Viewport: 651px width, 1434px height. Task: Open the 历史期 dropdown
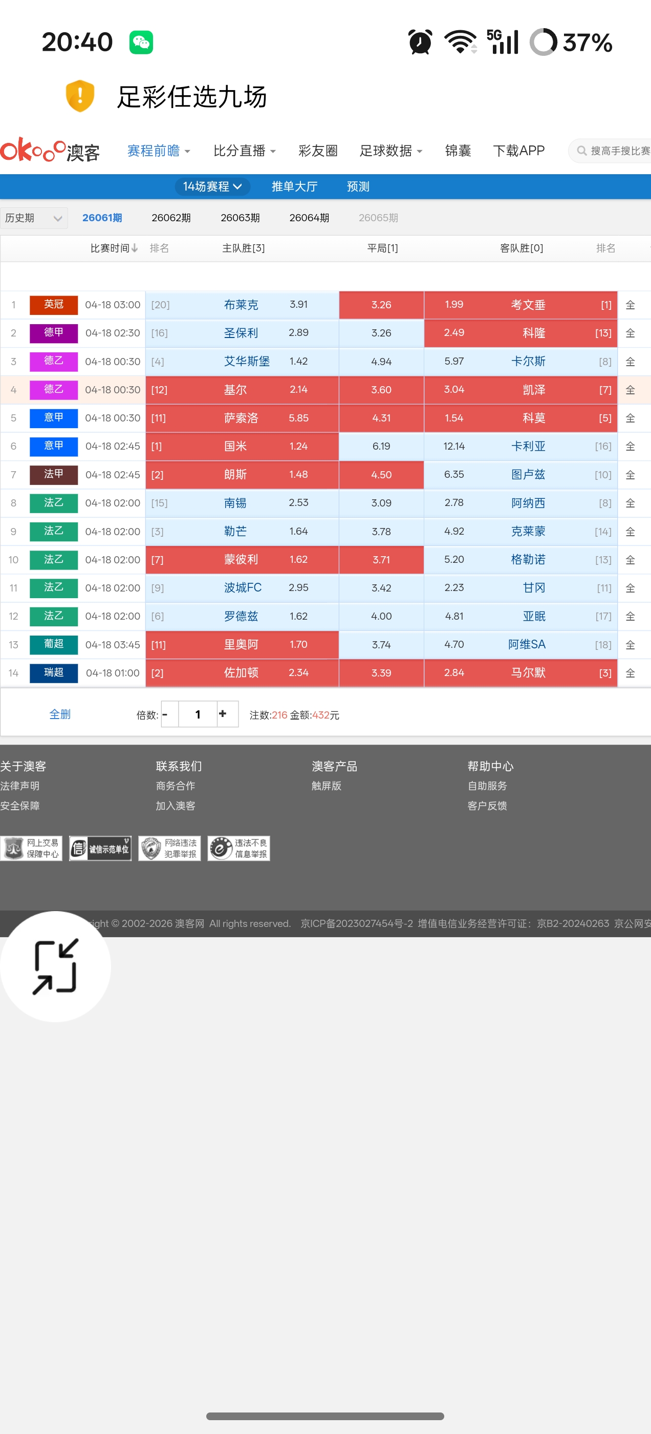(33, 218)
